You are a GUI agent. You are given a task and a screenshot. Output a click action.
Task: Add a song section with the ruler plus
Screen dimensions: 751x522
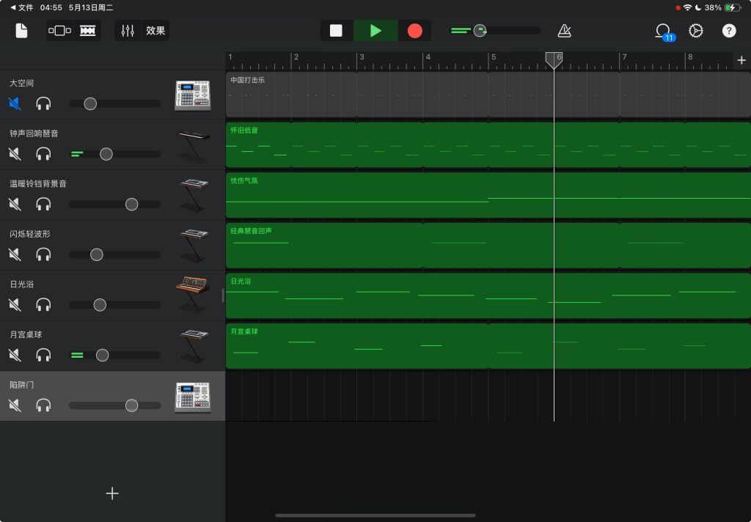click(x=741, y=60)
